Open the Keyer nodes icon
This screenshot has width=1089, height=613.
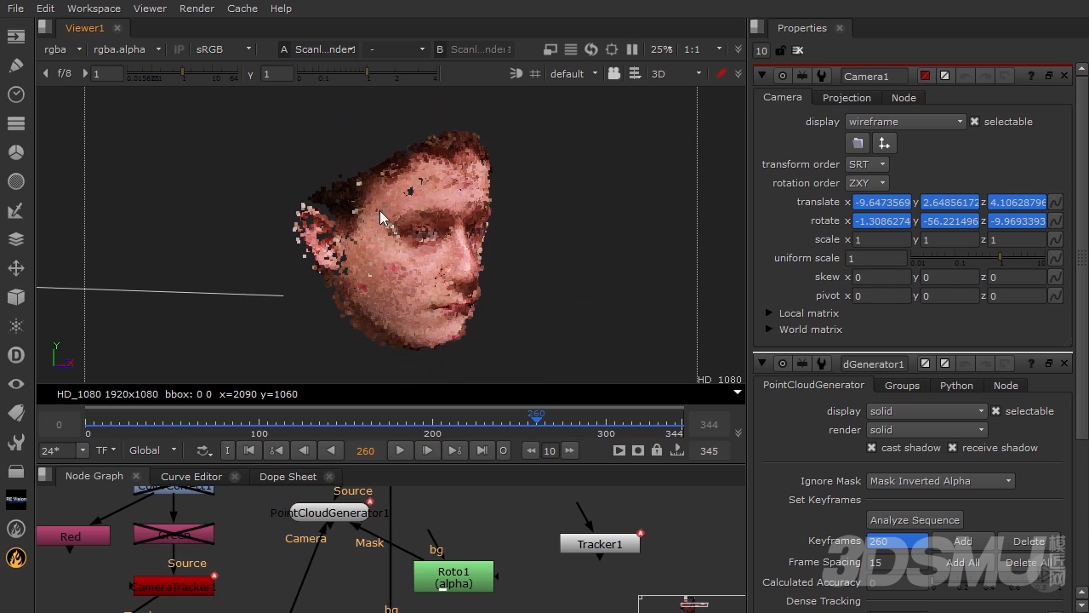pyautogui.click(x=16, y=210)
